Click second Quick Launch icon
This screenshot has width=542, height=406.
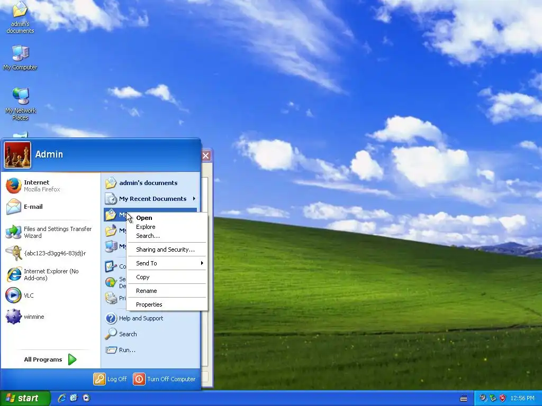[x=74, y=398]
